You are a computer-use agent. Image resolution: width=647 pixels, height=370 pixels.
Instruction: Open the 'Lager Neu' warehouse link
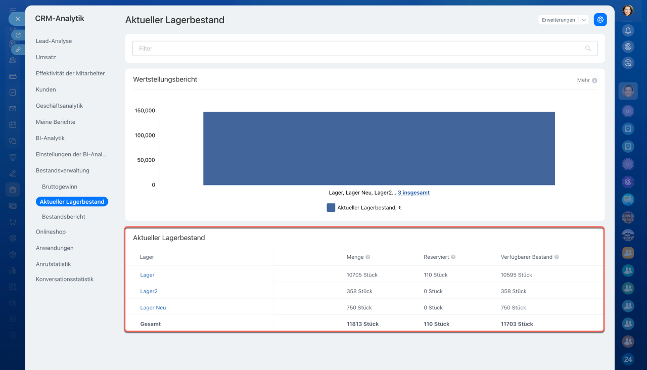pos(153,308)
